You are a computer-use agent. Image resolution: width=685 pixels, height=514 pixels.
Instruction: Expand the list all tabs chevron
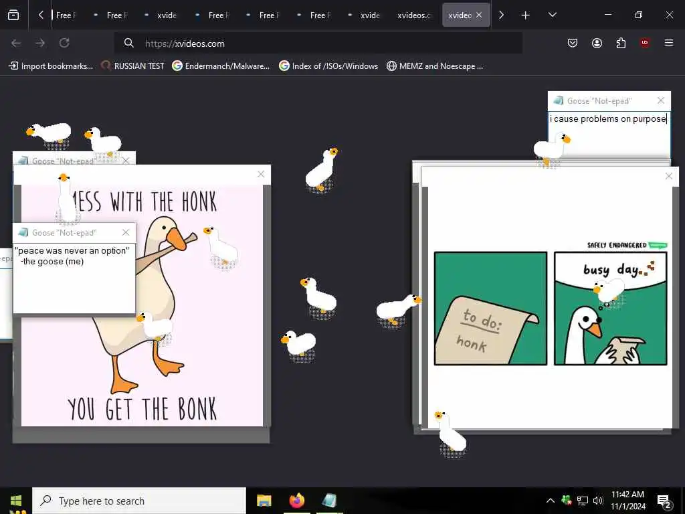[x=552, y=15]
